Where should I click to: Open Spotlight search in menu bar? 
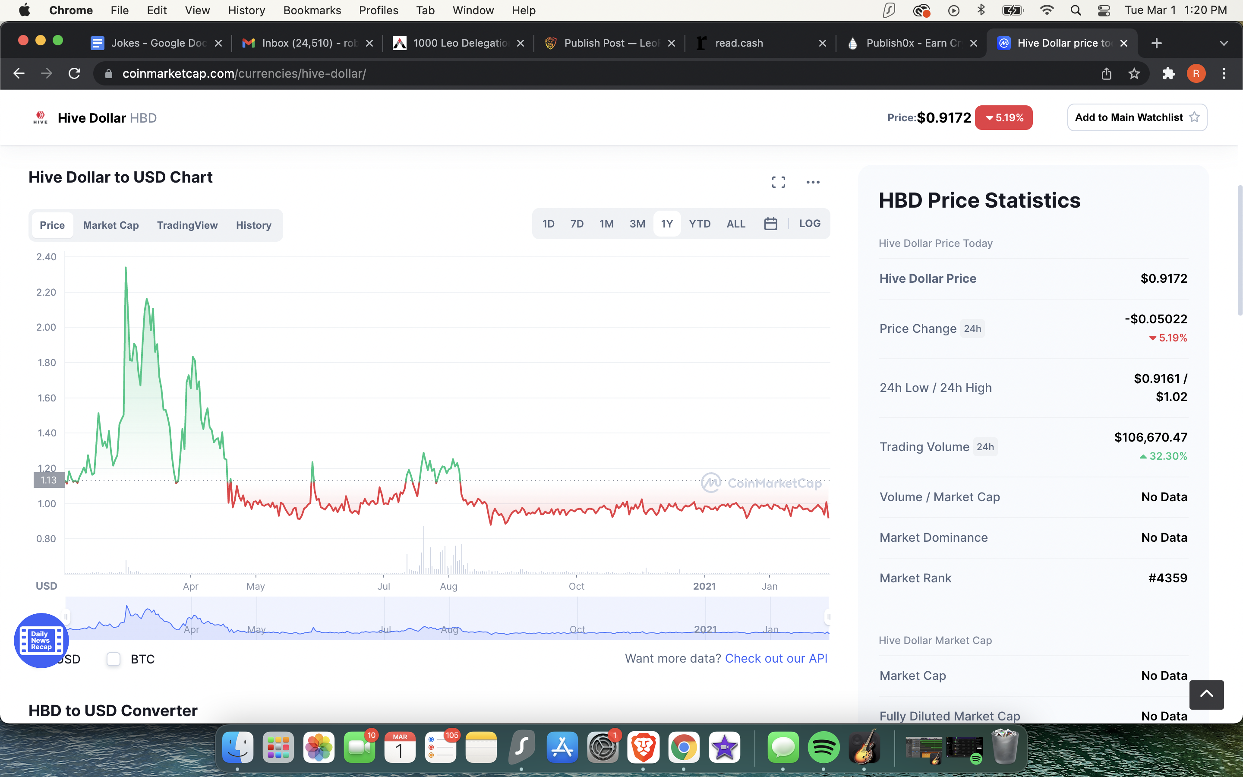pyautogui.click(x=1076, y=10)
